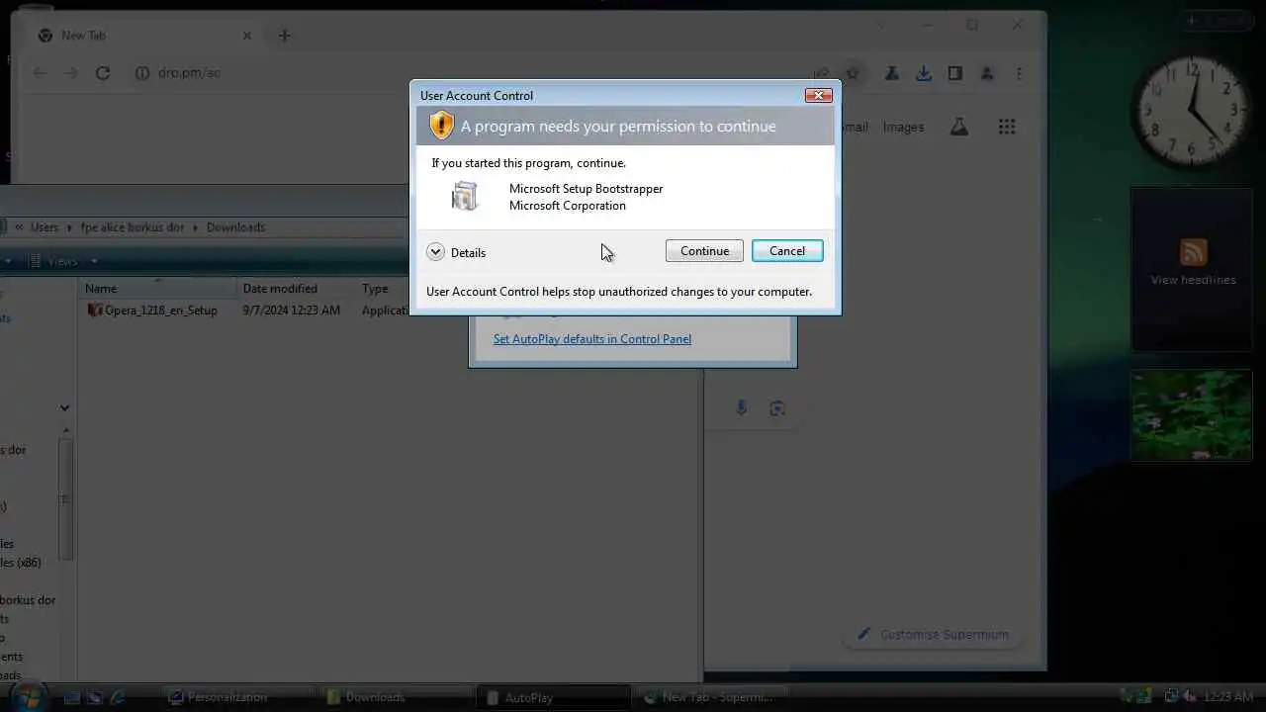Click the date cell 9/7/2024 12:23 AM

[x=291, y=311]
